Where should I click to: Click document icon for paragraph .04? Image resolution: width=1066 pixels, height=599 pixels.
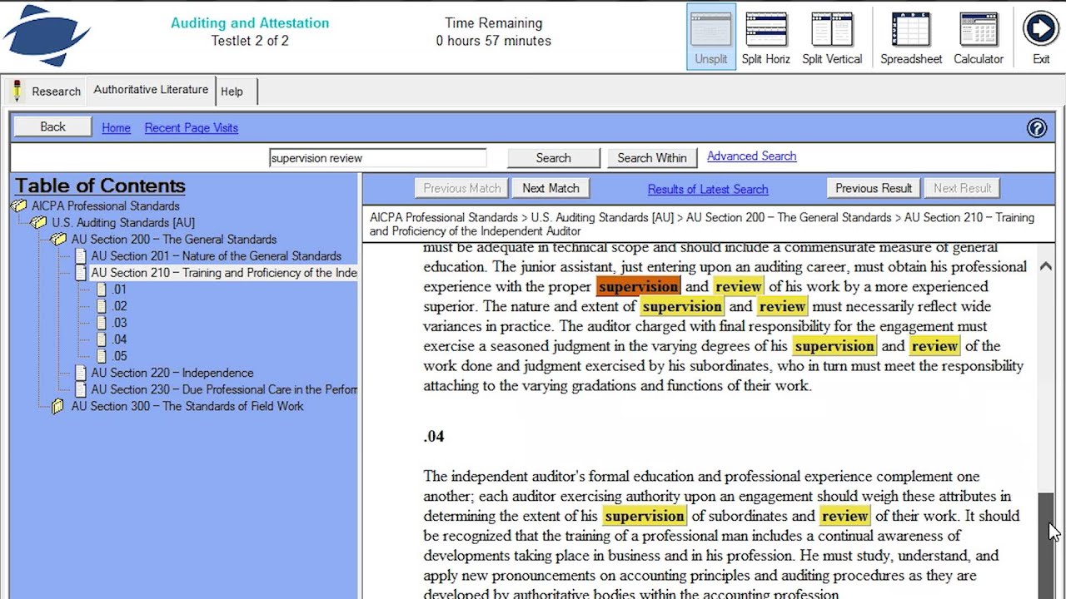(x=101, y=339)
